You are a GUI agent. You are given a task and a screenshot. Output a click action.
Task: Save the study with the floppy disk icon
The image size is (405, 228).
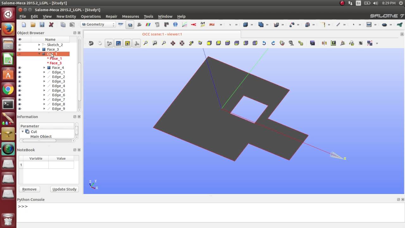pyautogui.click(x=42, y=24)
